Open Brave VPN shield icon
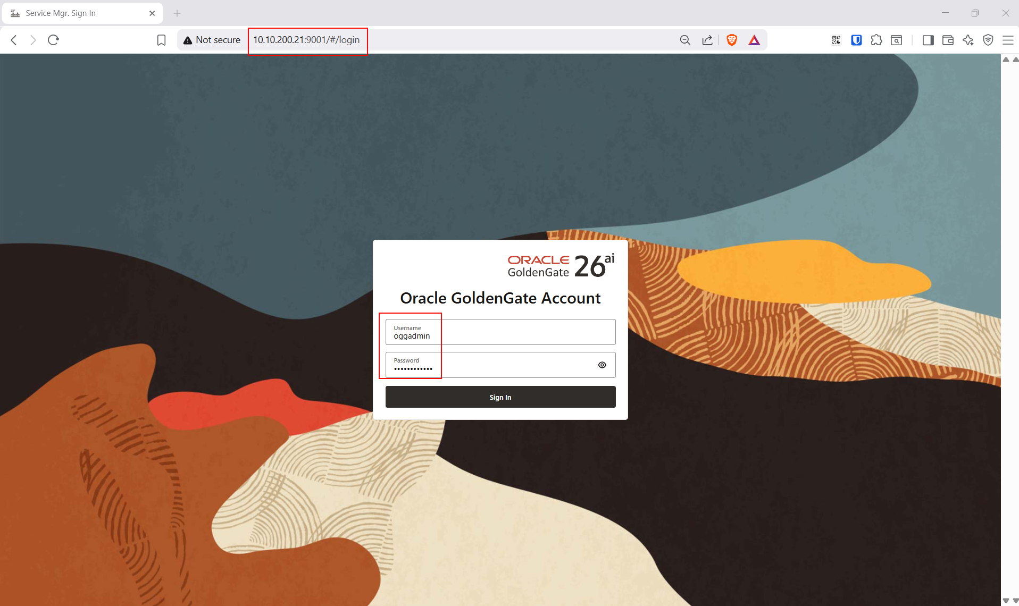This screenshot has width=1019, height=606. click(988, 40)
